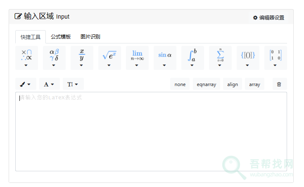Open the math operators symbol palette
Screen dimensions: 304x187
coord(26,58)
